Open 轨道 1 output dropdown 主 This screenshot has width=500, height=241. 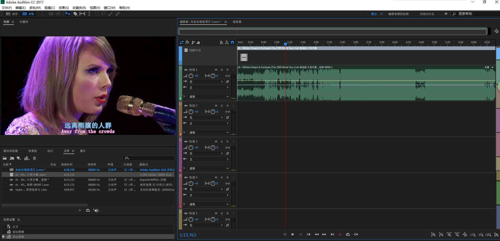209,87
